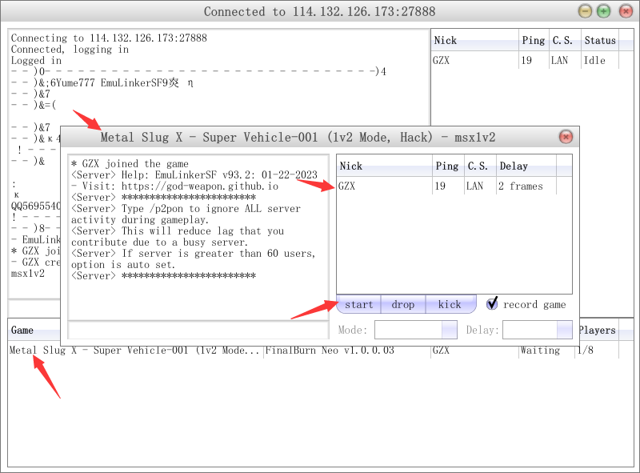The width and height of the screenshot is (640, 473).
Task: Click the god-weapon.github.io visit line
Action: [x=174, y=186]
